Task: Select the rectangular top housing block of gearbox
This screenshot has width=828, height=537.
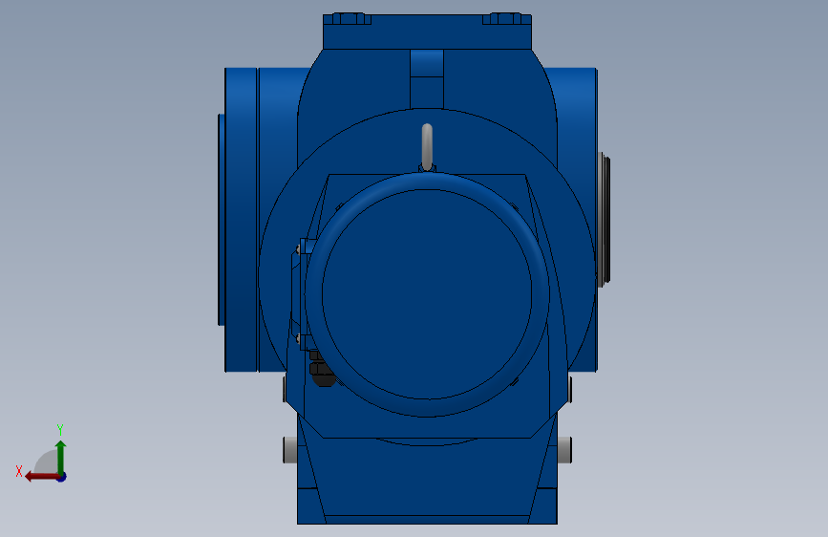Action: pyautogui.click(x=427, y=32)
